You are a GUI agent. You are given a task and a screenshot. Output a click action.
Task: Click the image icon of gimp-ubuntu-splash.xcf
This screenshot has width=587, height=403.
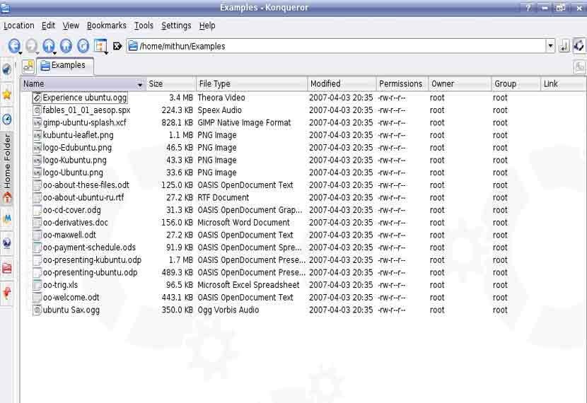click(37, 123)
